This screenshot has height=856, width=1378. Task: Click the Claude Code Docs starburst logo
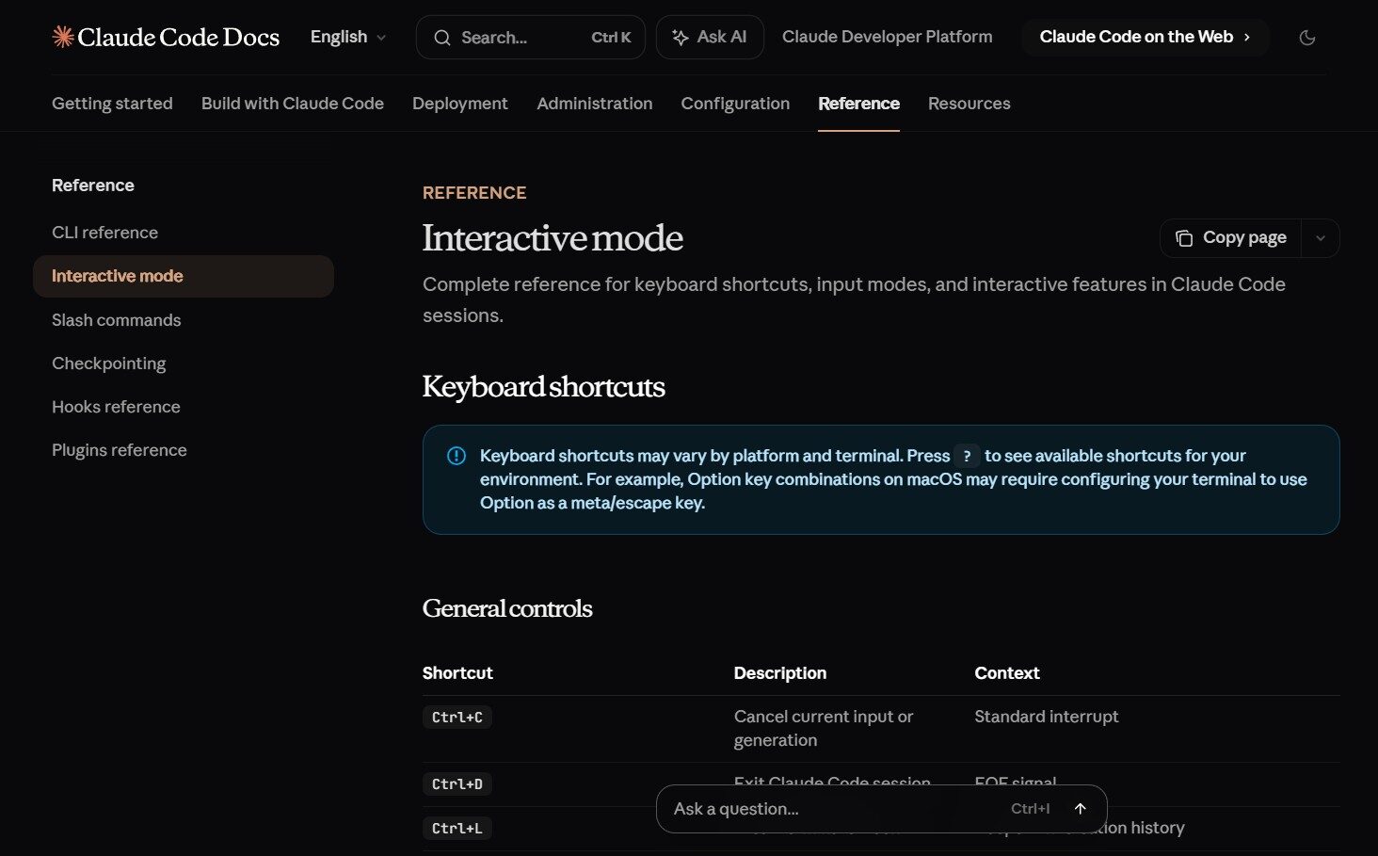click(63, 37)
